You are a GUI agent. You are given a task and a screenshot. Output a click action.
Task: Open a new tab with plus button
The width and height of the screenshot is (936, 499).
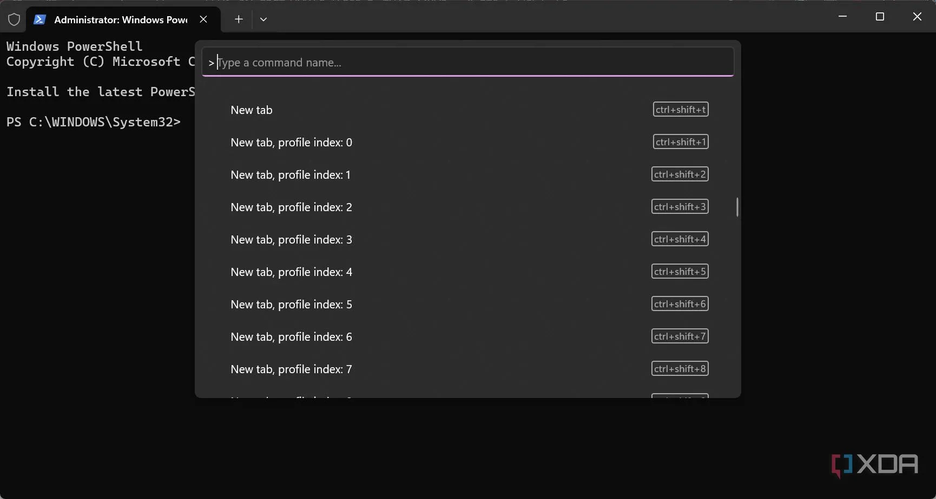tap(239, 19)
